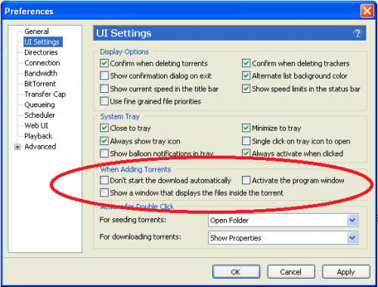Viewport: 378px width, 287px height.
Task: Uncheck Show speed limits in the status bar
Action: coord(246,88)
